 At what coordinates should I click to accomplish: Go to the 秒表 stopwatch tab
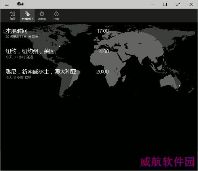coord(56,16)
